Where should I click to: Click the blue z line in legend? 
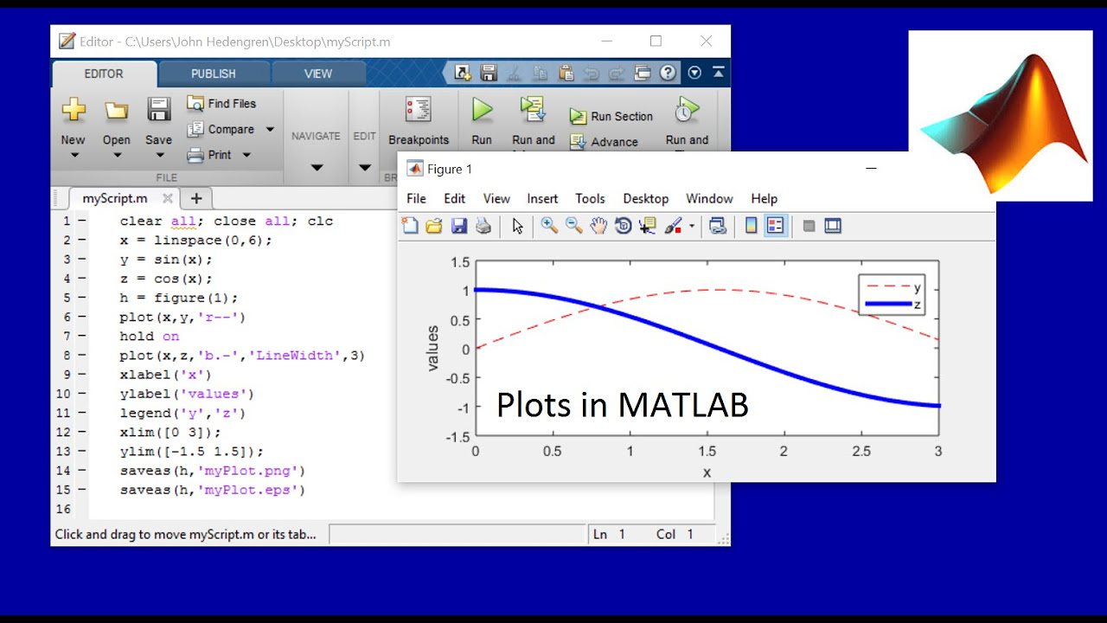tap(887, 304)
